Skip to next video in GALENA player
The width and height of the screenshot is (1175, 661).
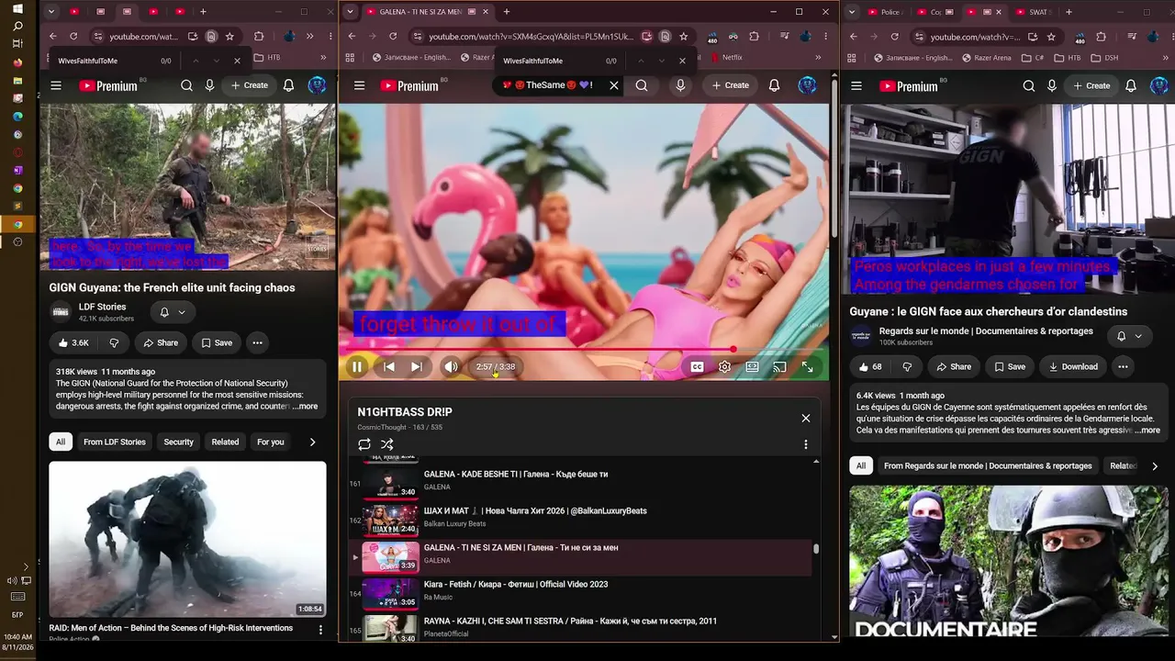[x=417, y=366]
